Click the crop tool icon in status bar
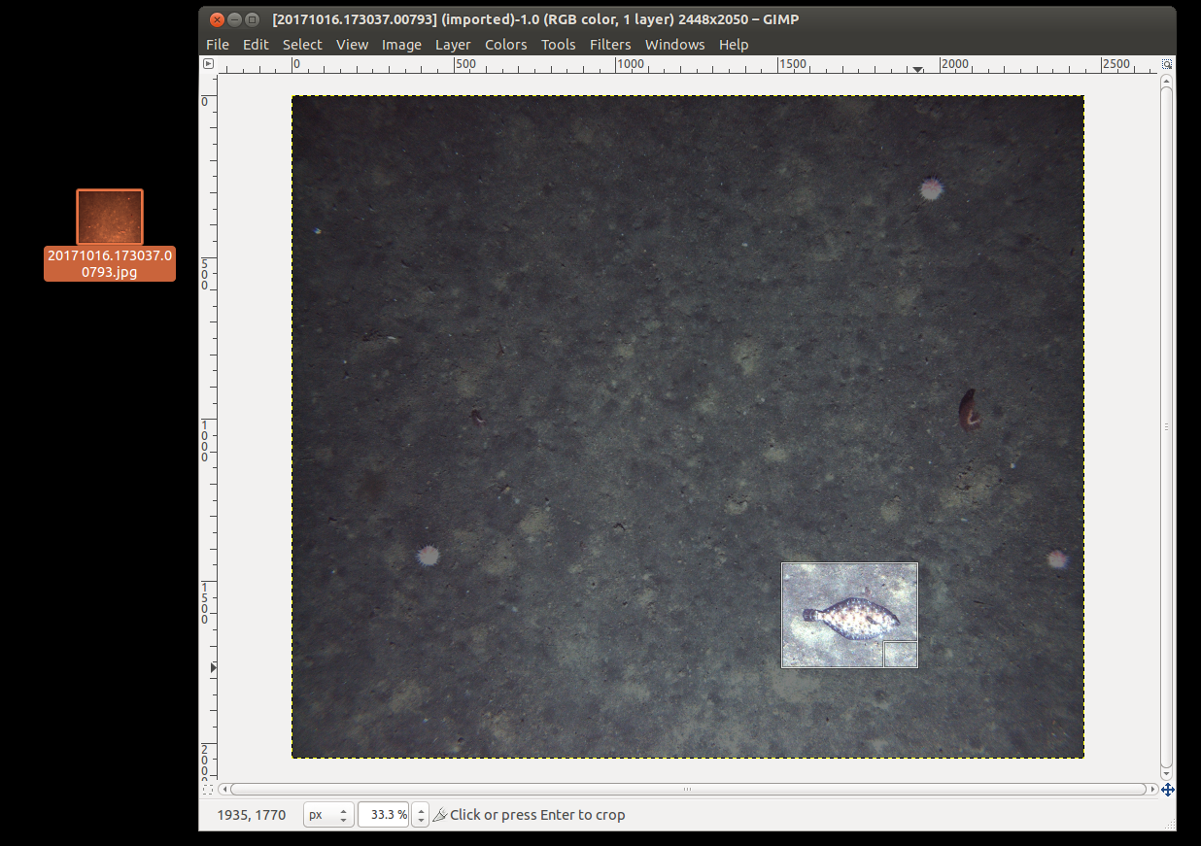 [439, 815]
